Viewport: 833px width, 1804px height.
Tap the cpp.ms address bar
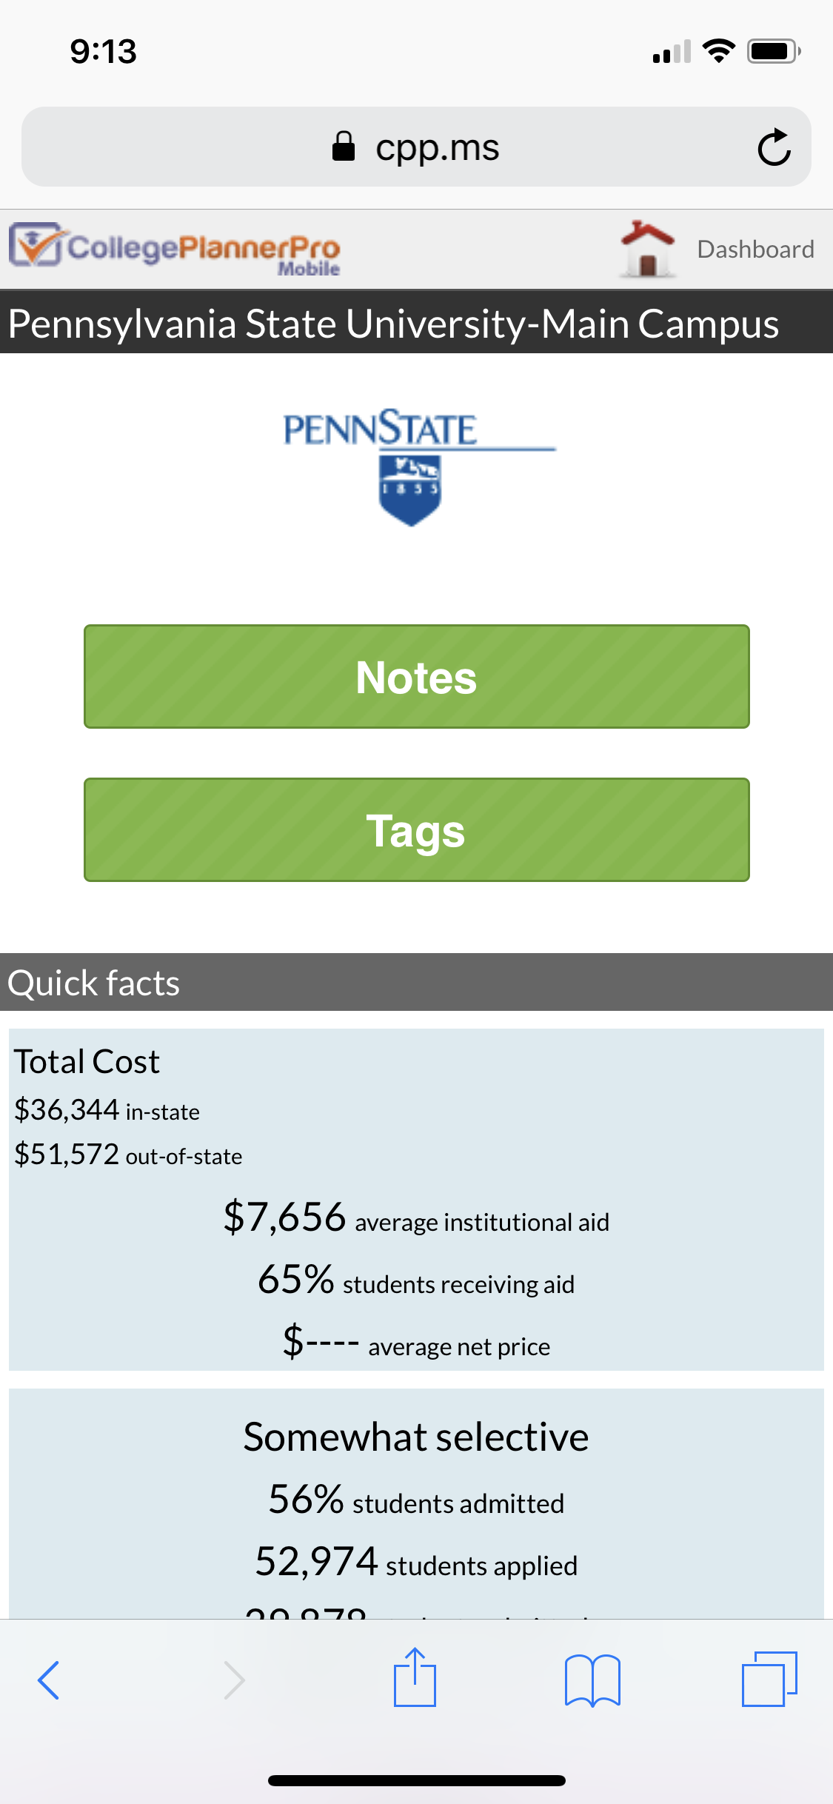[416, 147]
